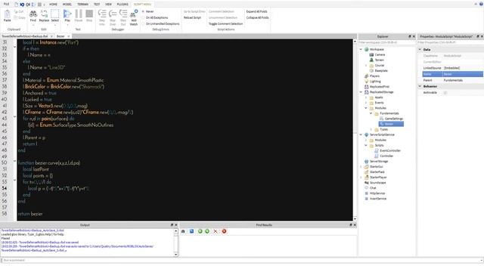
Task: Click the second green arrow in Find Results
Action: point(207,231)
